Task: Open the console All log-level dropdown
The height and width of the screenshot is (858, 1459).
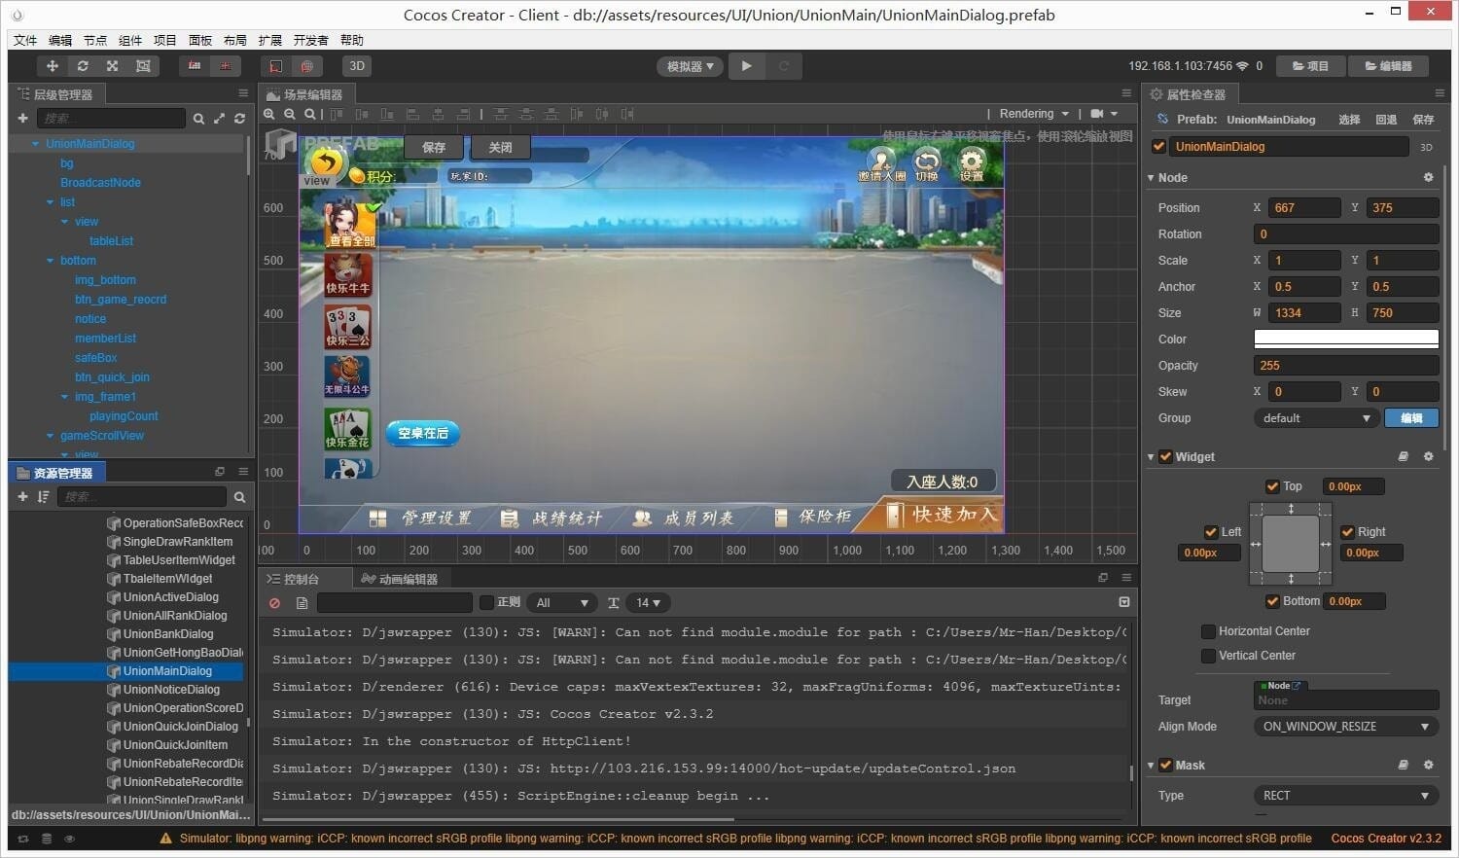Action: 561,603
